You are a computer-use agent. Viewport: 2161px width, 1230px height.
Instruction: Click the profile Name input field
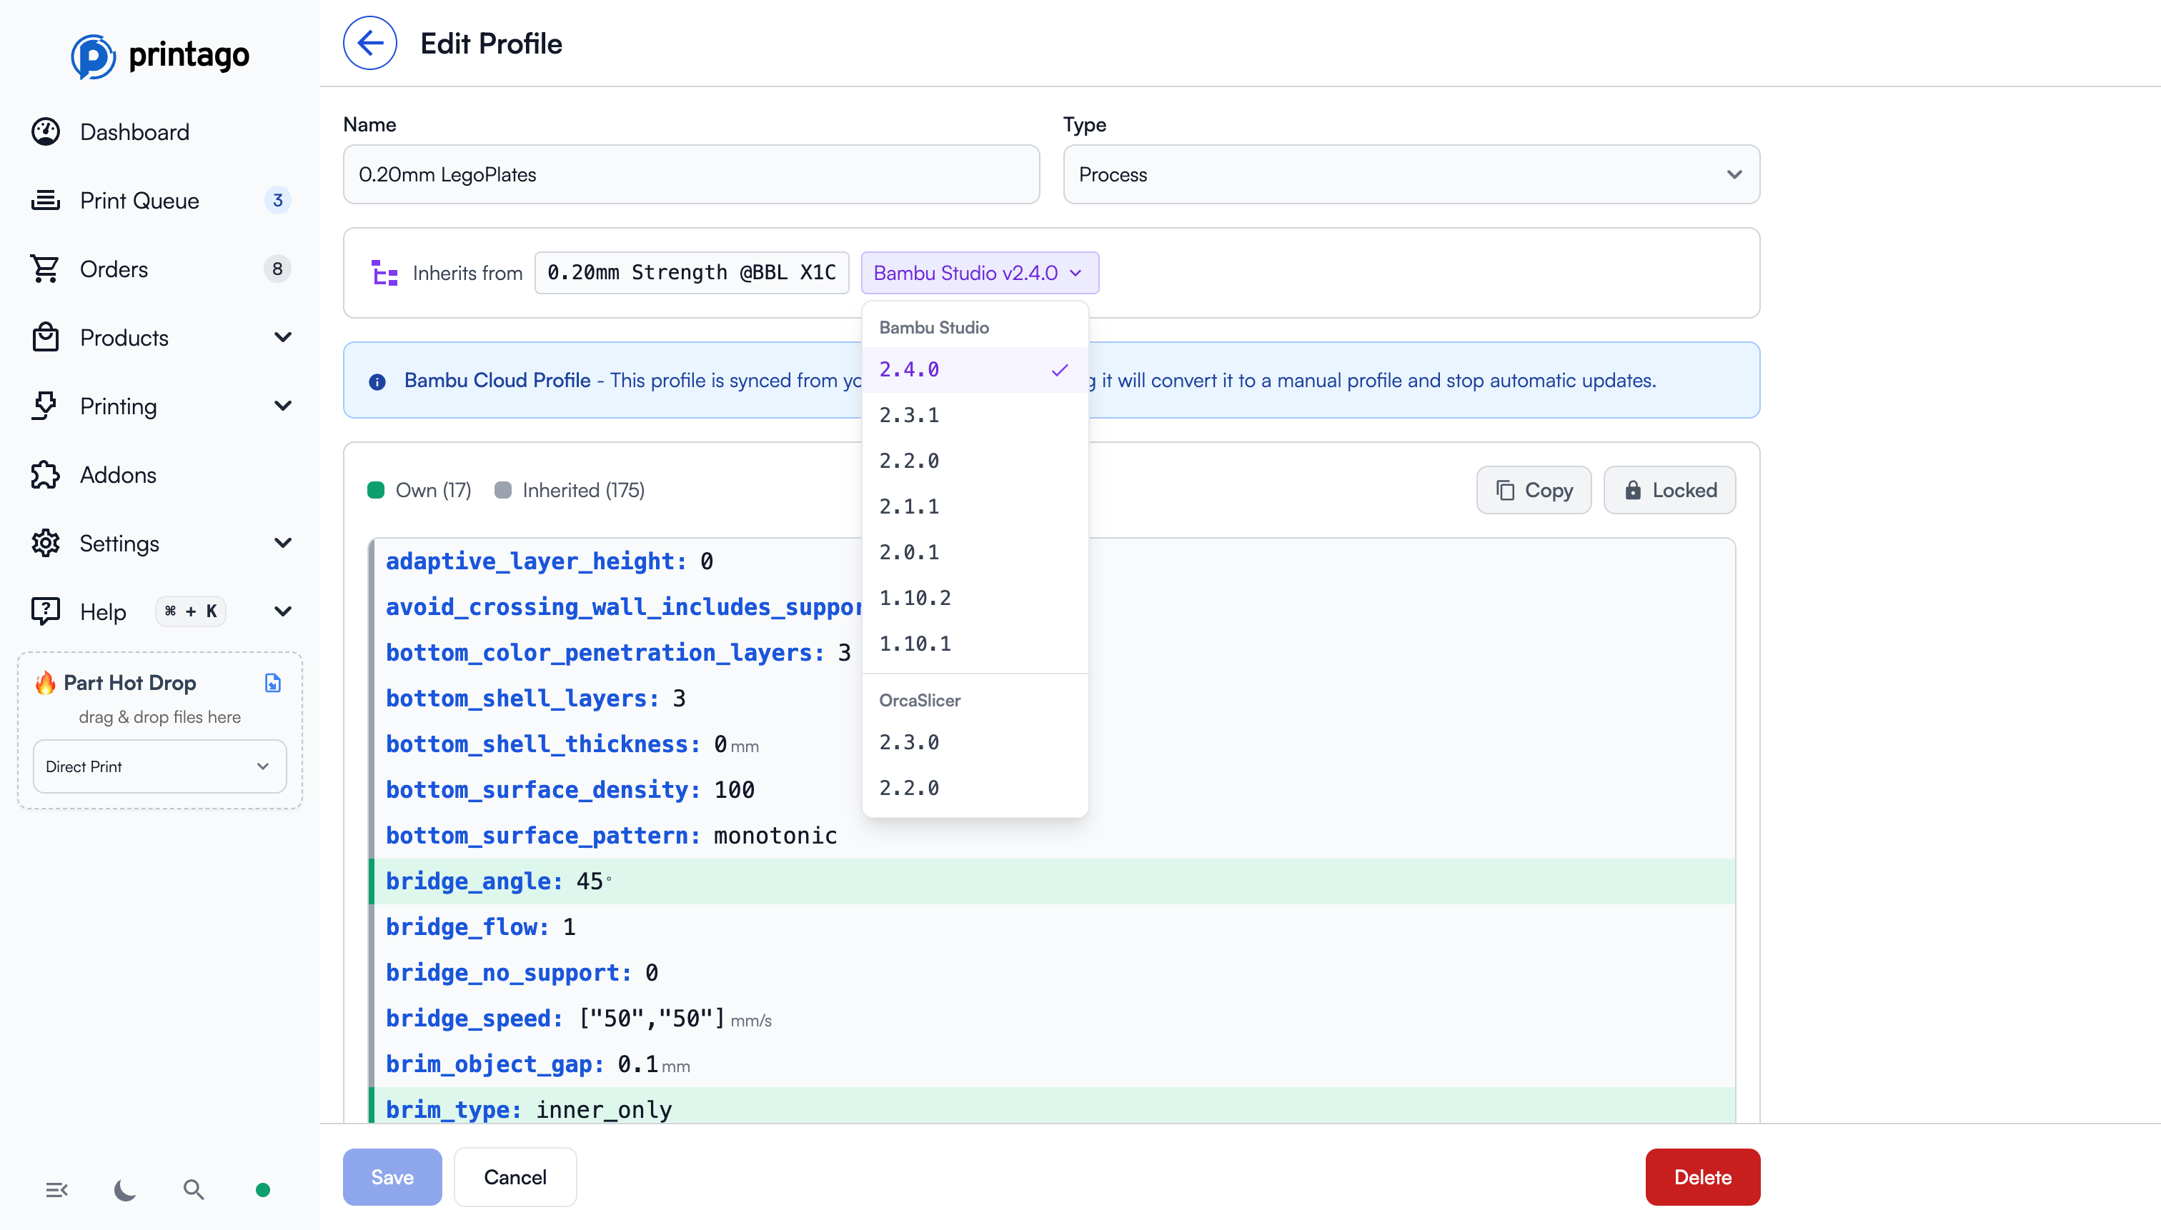(690, 174)
